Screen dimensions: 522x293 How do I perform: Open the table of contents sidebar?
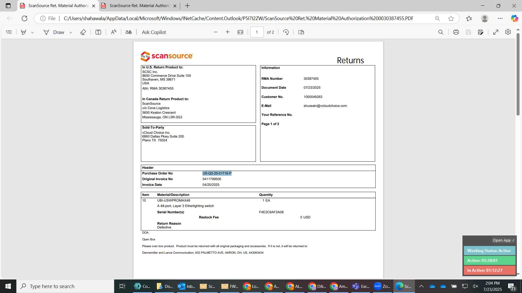tap(9, 32)
